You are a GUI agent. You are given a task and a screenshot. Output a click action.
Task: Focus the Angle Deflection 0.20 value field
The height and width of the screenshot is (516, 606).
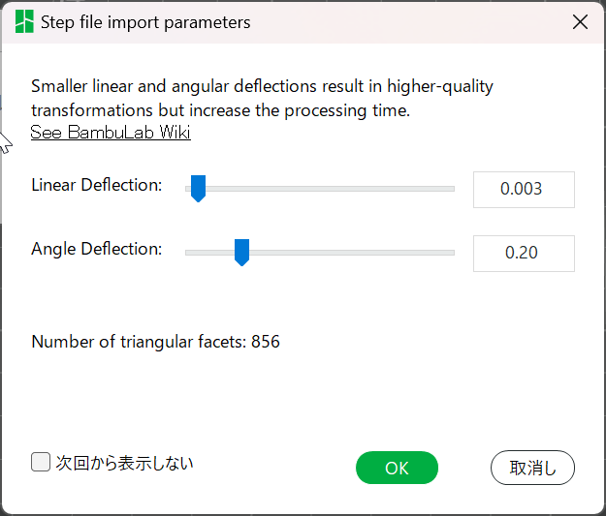pos(523,254)
